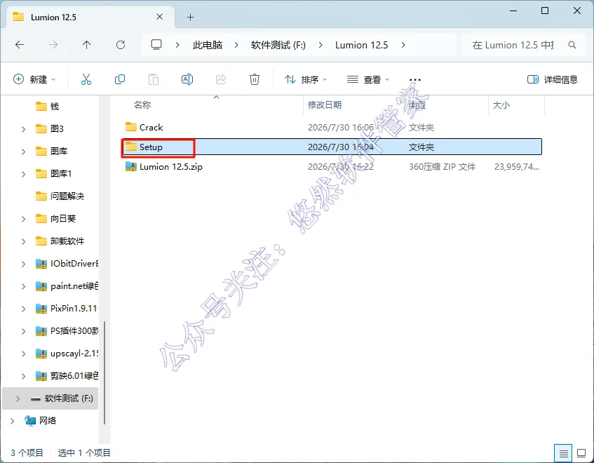Select 钱 folder in sidebar

55,107
